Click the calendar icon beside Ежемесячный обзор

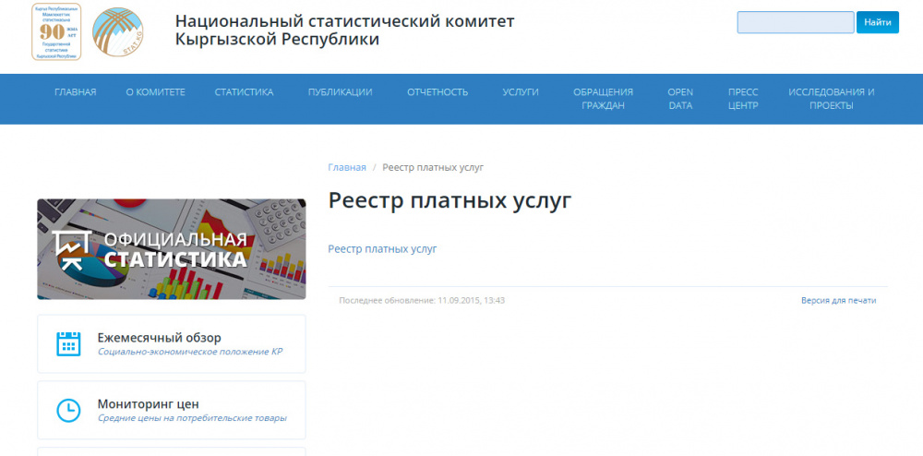(68, 343)
